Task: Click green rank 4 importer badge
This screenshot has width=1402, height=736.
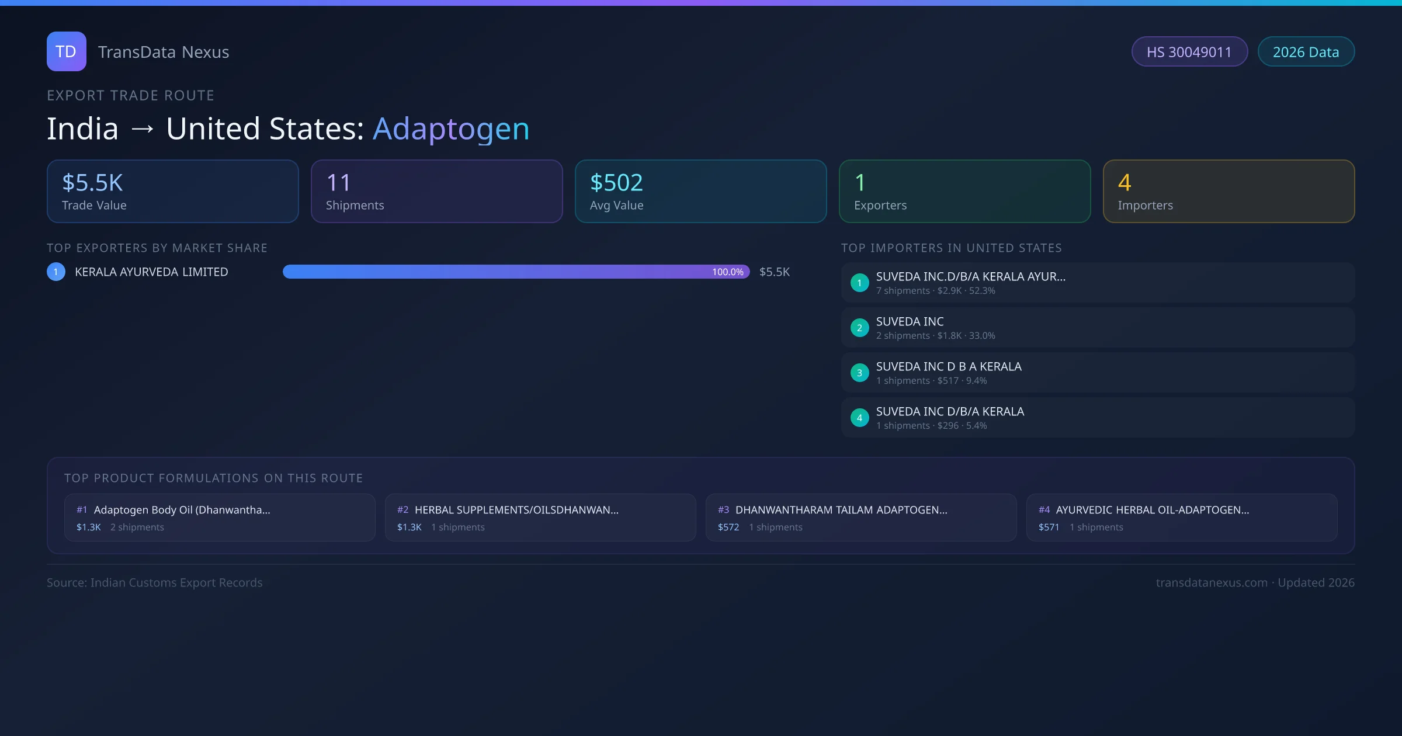Action: point(859,418)
